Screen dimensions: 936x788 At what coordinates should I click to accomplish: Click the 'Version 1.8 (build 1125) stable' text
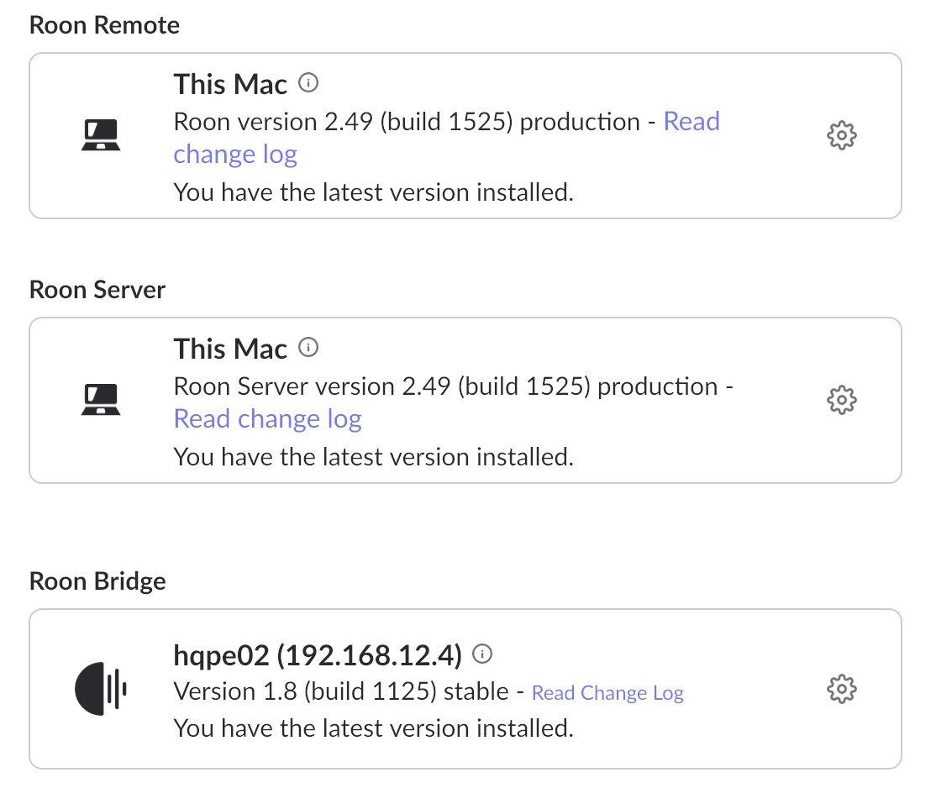click(340, 691)
